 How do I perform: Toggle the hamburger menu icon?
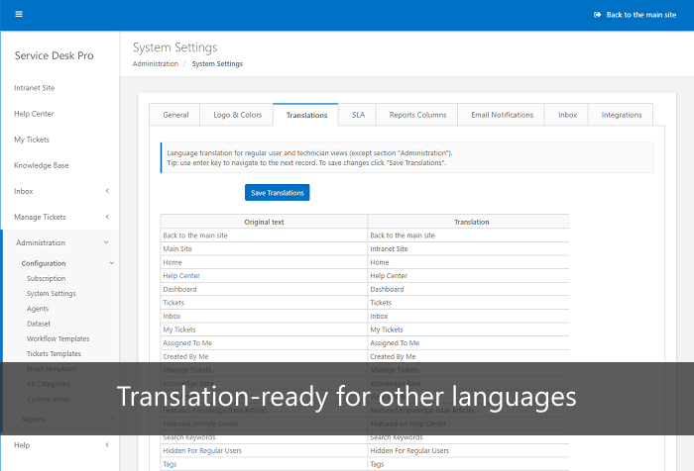(19, 14)
